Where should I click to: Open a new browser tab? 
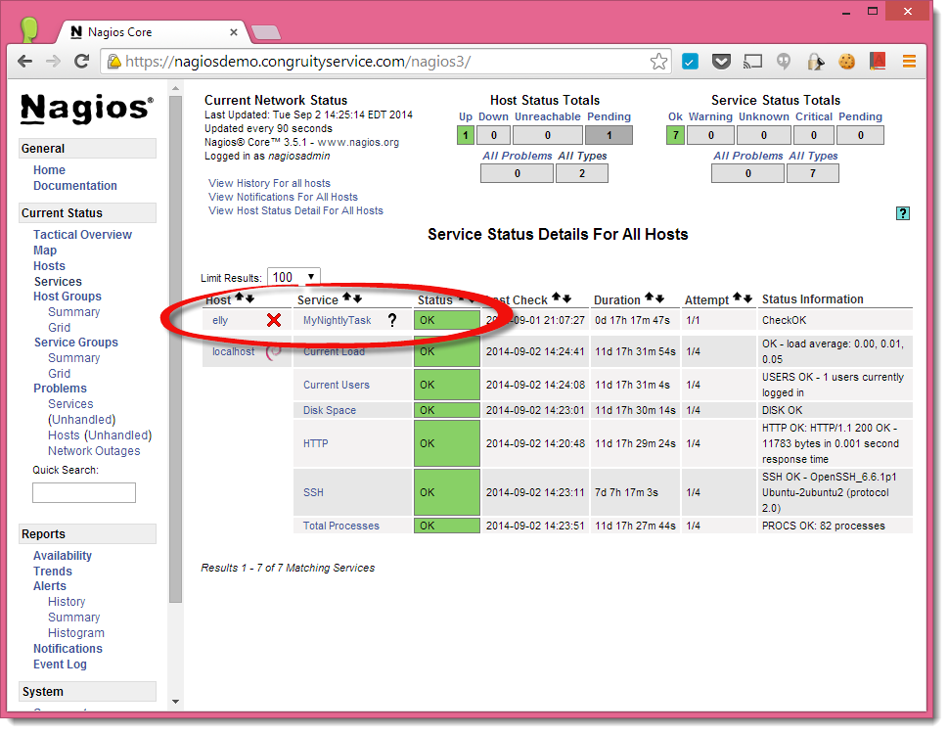click(265, 32)
